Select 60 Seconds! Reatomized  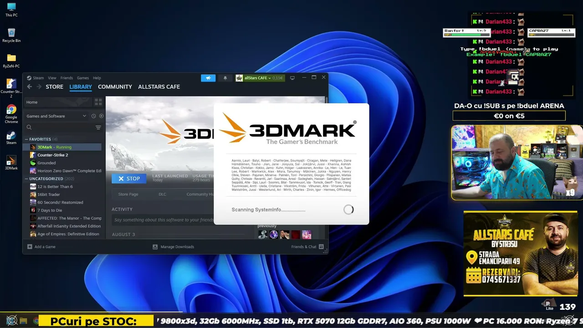62,202
